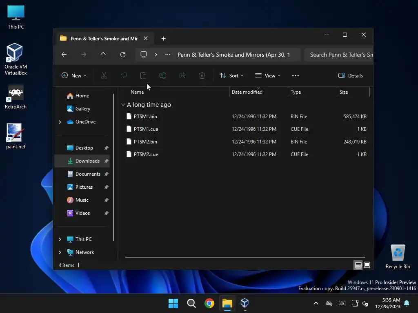
Task: Switch to large thumbnails view icon
Action: click(367, 265)
